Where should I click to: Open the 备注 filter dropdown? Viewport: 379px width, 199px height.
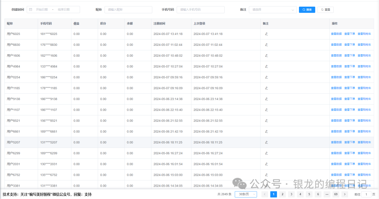click(x=273, y=10)
